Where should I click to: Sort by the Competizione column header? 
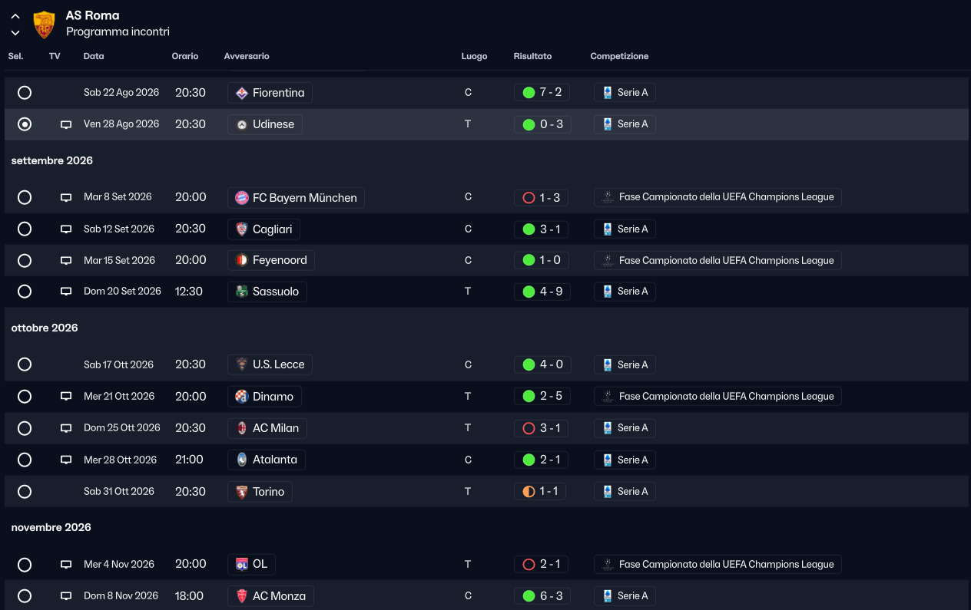tap(619, 56)
